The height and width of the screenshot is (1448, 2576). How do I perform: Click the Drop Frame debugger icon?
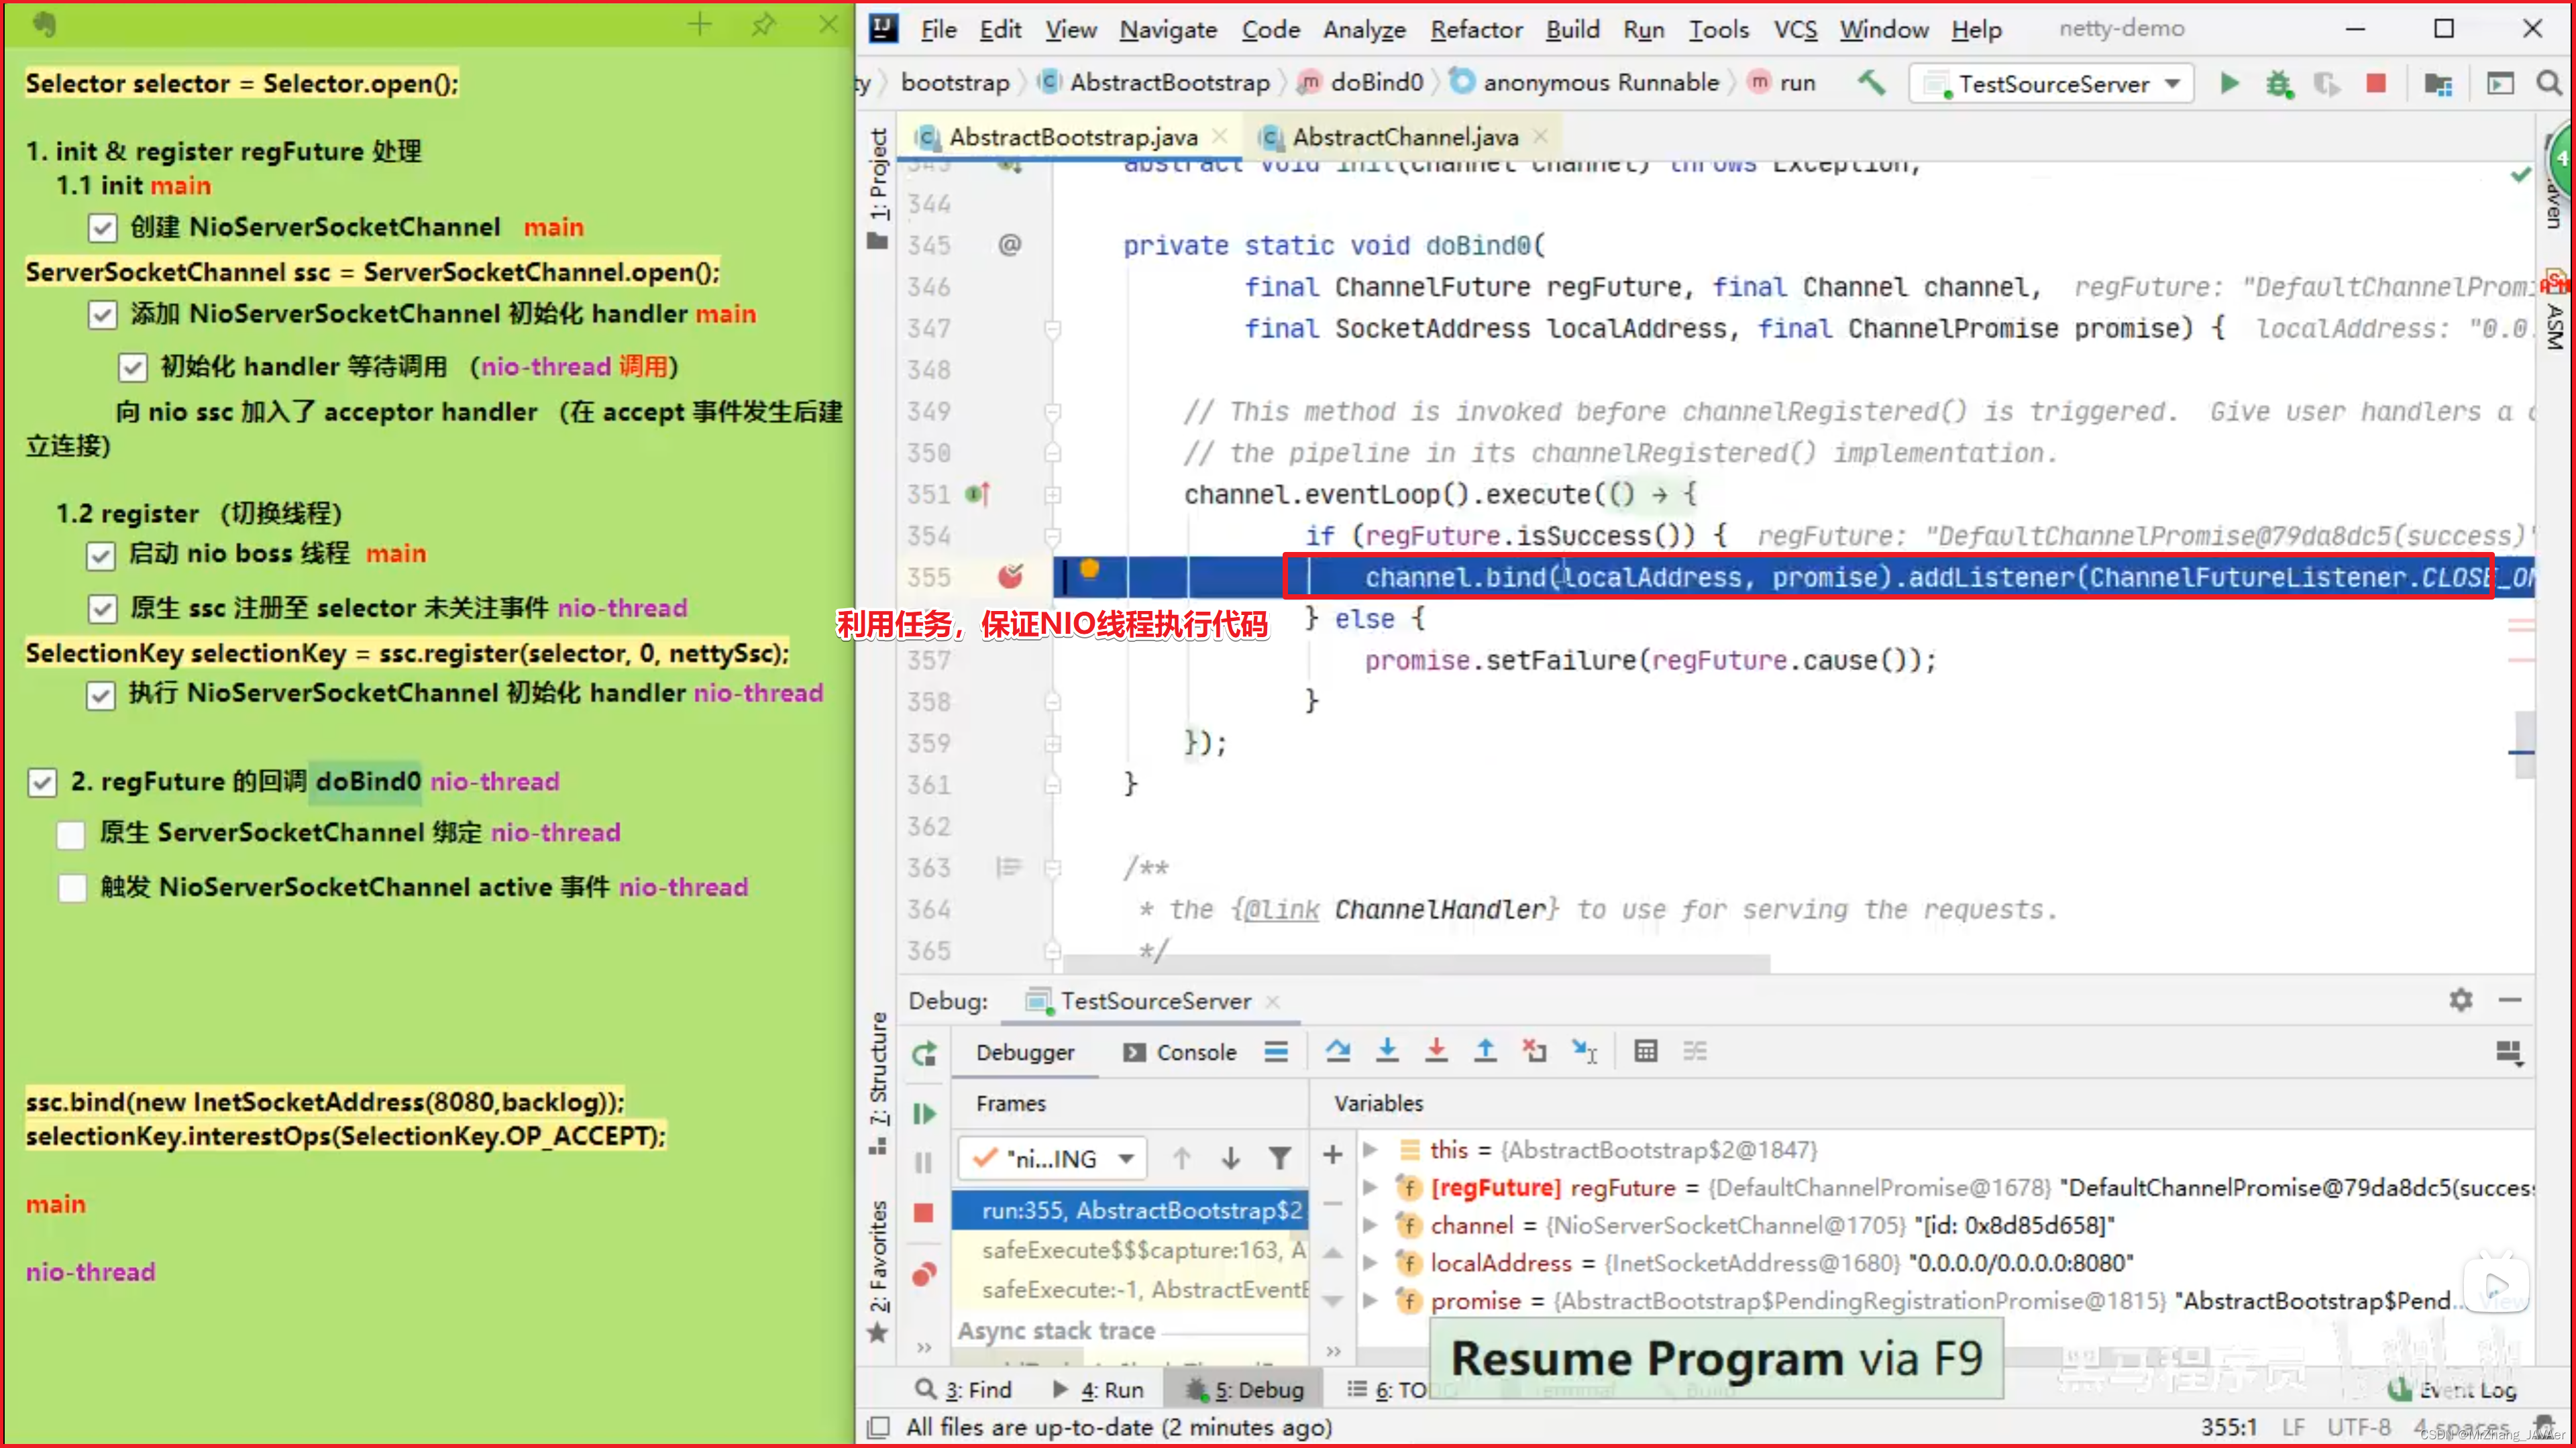1534,1051
